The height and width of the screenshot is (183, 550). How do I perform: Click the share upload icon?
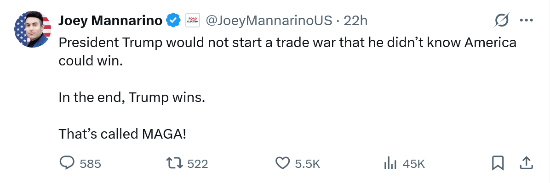(x=527, y=163)
